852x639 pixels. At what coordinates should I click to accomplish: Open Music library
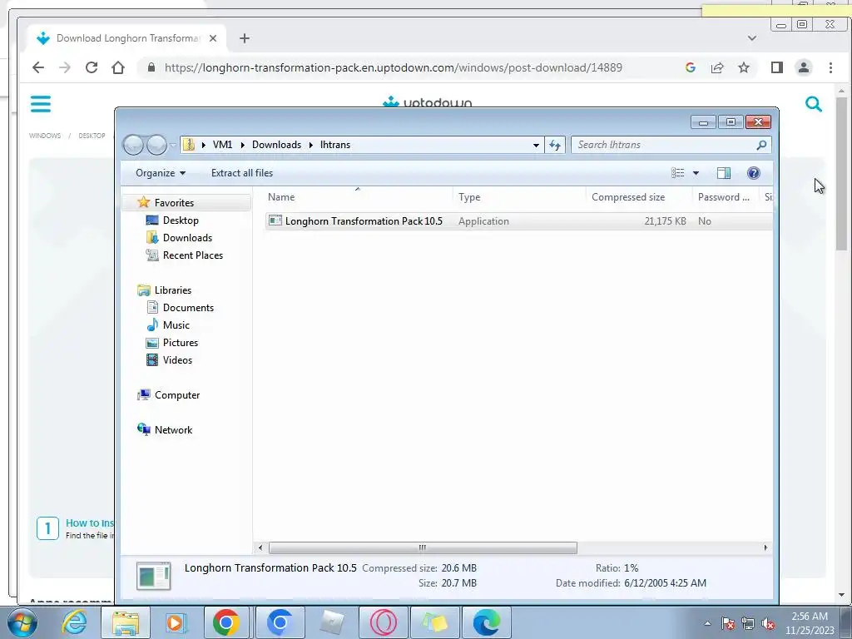176,325
